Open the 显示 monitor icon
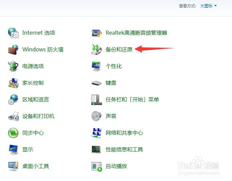Image resolution: width=232 pixels, height=181 pixels. (x=13, y=149)
